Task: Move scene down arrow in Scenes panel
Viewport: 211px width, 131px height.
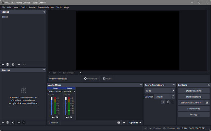Action: pyautogui.click(x=24, y=65)
